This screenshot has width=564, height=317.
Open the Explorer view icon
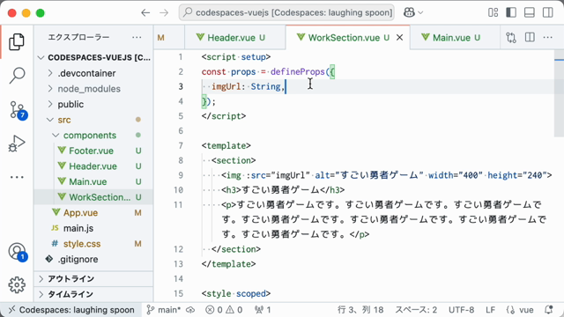click(x=17, y=42)
